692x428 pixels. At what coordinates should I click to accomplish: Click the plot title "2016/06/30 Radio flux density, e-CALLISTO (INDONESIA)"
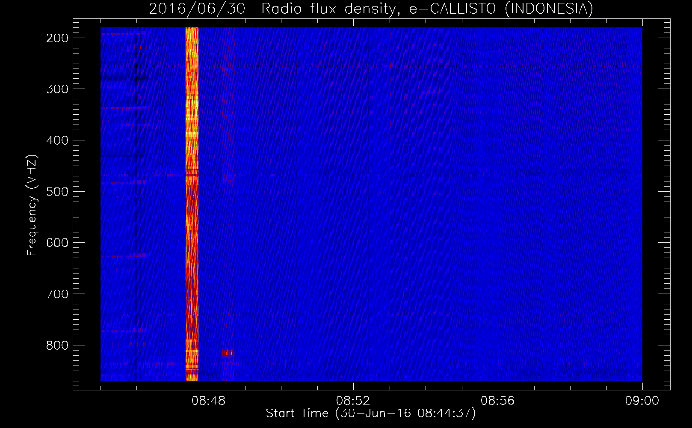tap(371, 9)
